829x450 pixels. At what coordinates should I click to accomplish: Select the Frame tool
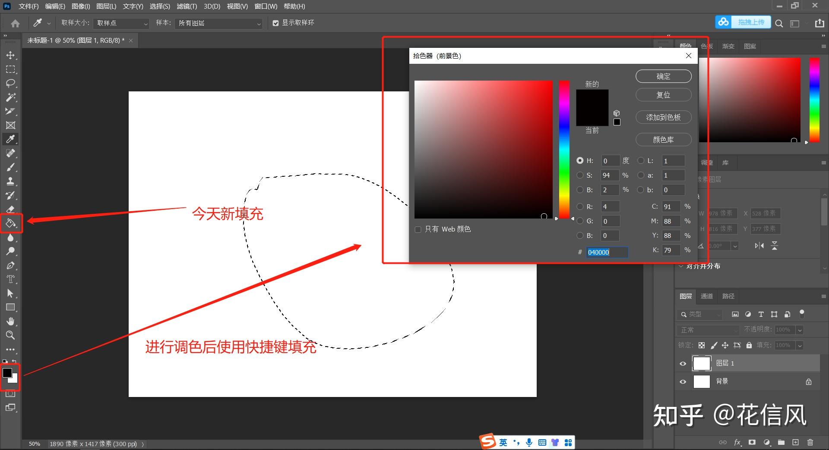coord(10,125)
